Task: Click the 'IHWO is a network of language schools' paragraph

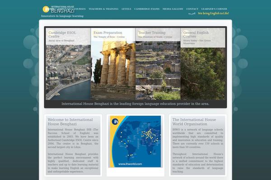Action: (198, 138)
